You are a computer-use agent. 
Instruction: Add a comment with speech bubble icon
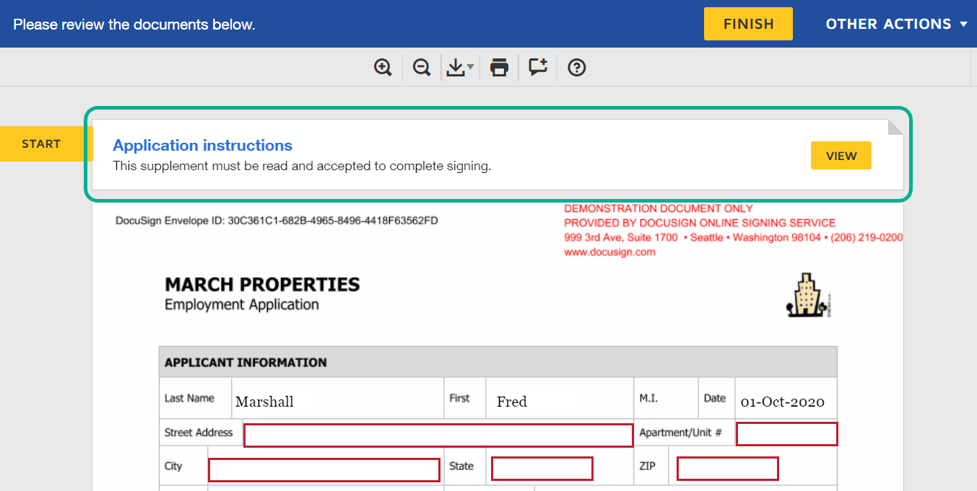coord(538,68)
